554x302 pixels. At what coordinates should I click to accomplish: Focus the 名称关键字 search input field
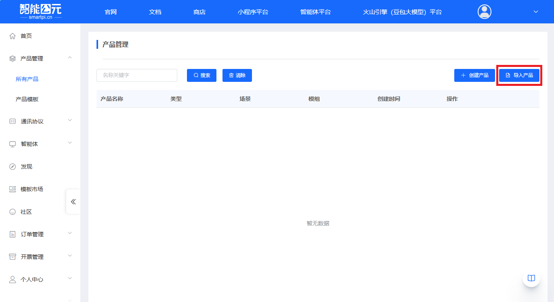tap(136, 75)
